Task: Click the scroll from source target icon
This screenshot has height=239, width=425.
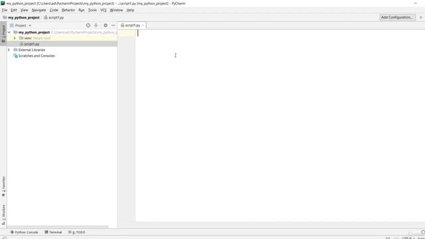Action: click(x=88, y=25)
